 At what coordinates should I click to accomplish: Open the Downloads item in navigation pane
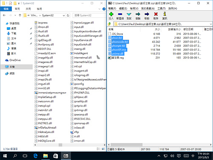[12, 33]
